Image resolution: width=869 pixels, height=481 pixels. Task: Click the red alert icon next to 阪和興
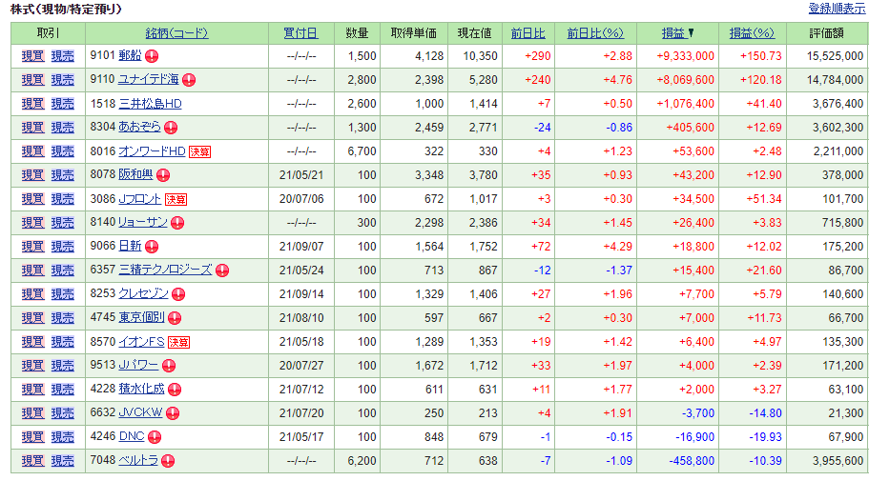coord(163,175)
